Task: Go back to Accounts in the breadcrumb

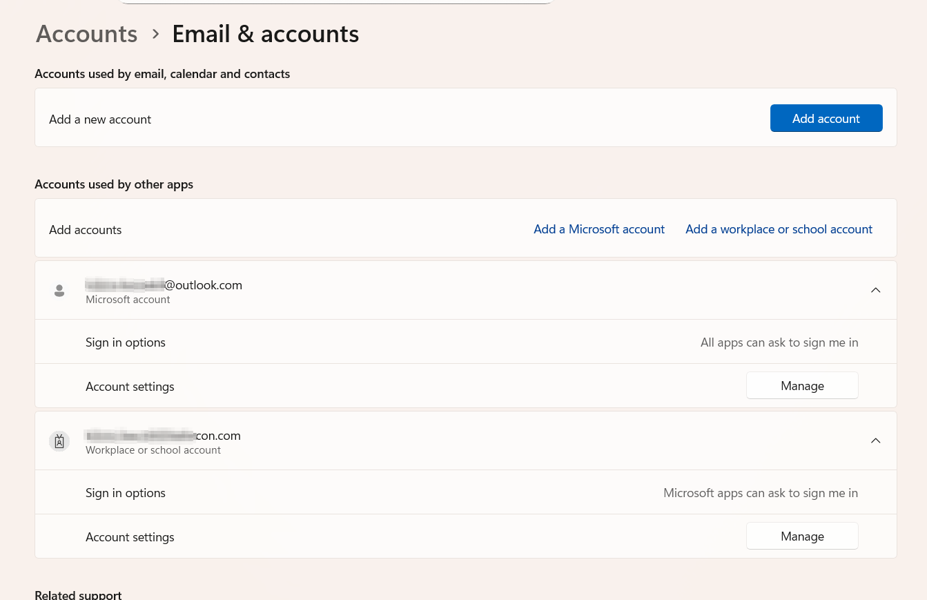Action: [x=87, y=34]
